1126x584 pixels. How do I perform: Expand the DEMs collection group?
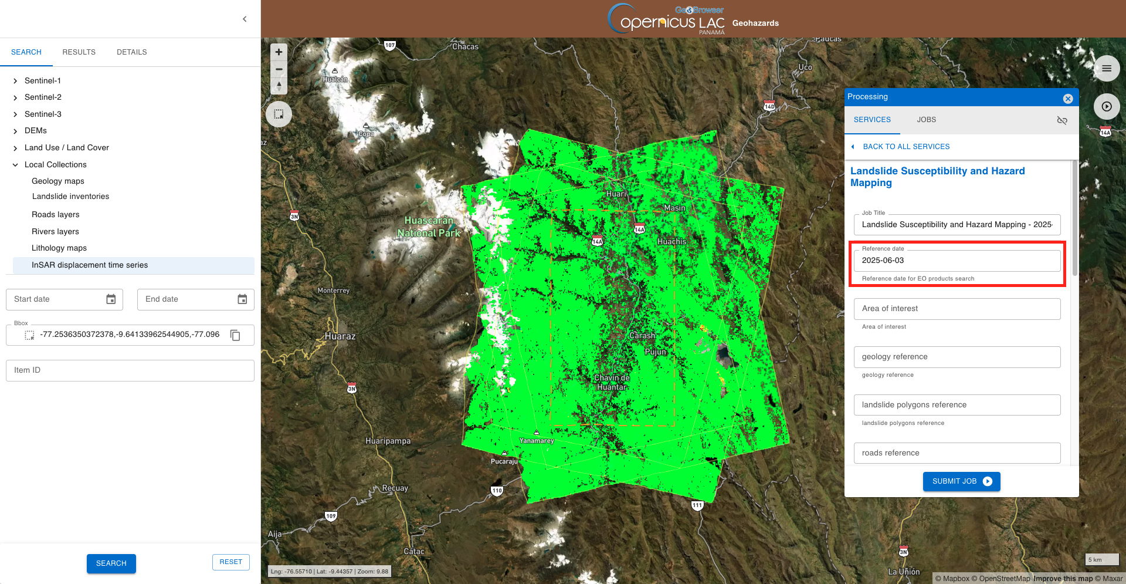[15, 131]
